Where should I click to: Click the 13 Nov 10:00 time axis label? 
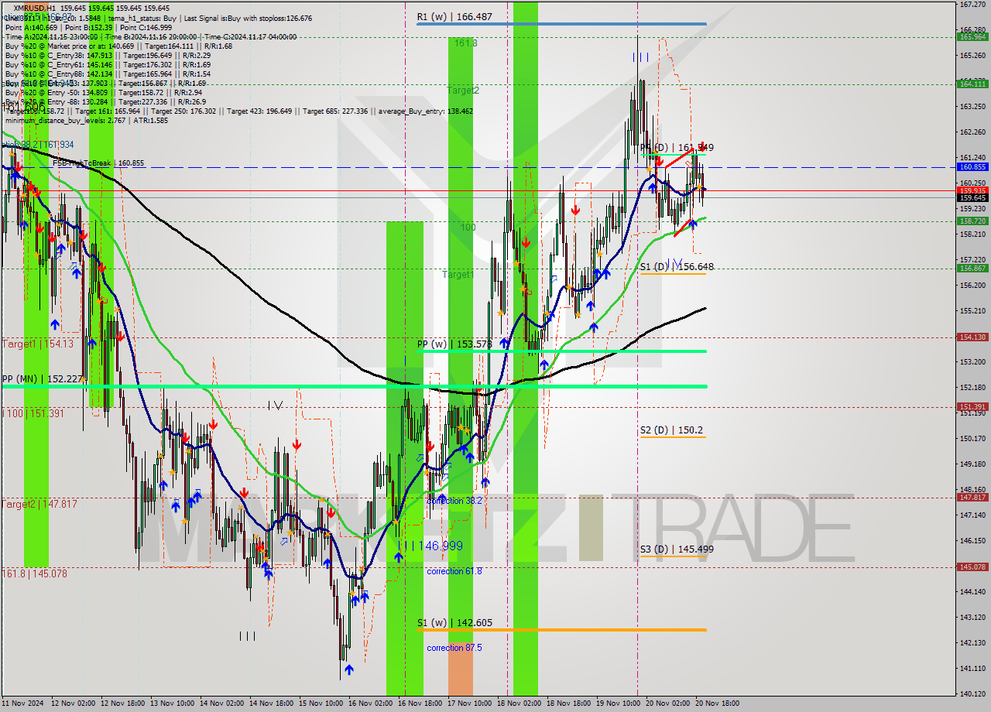172,703
